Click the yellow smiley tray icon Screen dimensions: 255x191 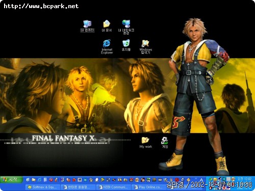coord(215,179)
